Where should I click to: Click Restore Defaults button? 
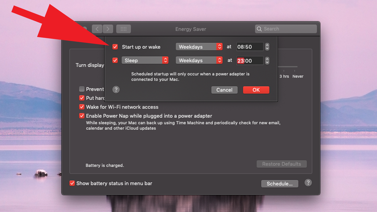[x=281, y=164]
